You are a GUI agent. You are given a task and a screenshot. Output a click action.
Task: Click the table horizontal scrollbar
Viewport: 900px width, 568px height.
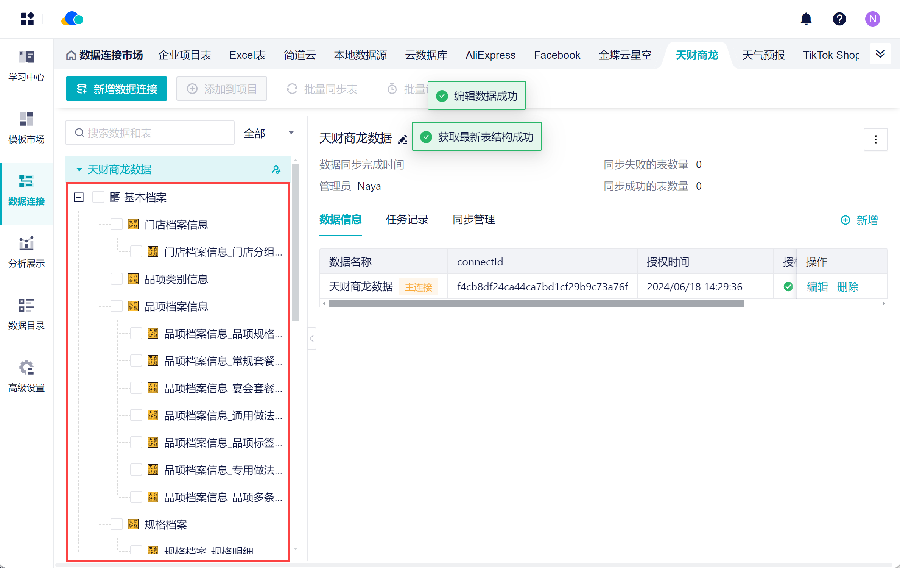pos(536,303)
